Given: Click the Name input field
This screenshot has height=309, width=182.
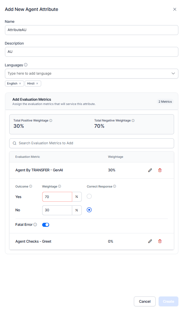Looking at the screenshot, I should (91, 30).
